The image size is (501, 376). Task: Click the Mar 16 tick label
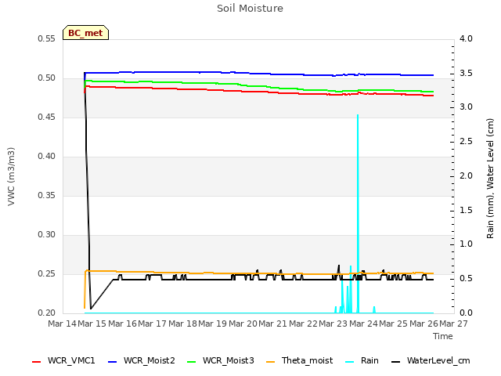[x=122, y=324]
